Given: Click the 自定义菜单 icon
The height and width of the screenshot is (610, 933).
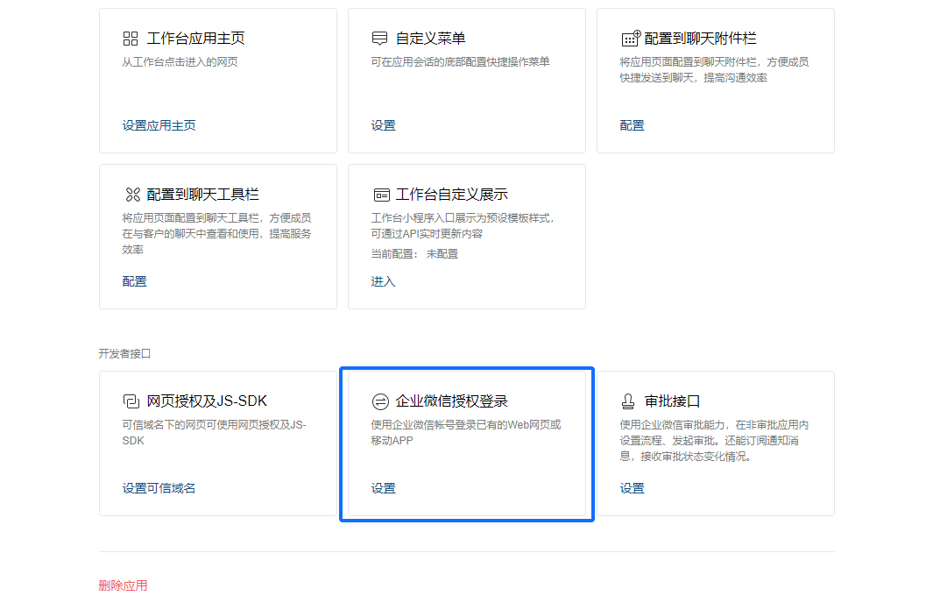Looking at the screenshot, I should click(379, 39).
